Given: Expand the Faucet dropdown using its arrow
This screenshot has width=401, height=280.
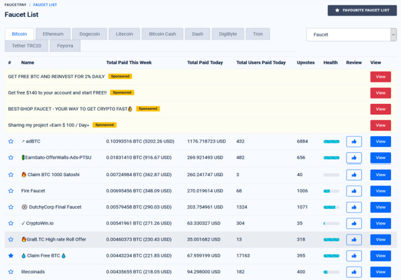Looking at the screenshot, I should [393, 35].
